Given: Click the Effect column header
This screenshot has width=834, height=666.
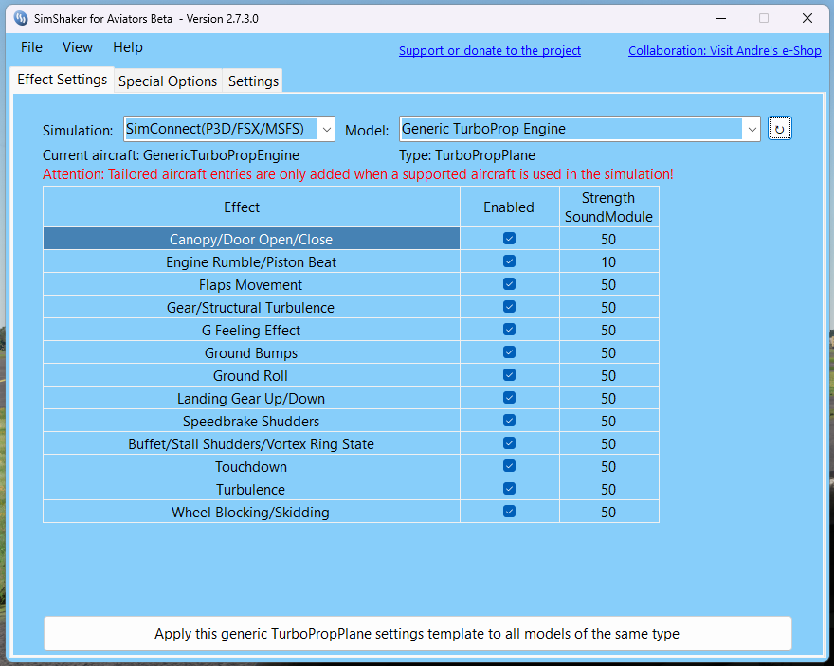Looking at the screenshot, I should tap(251, 207).
